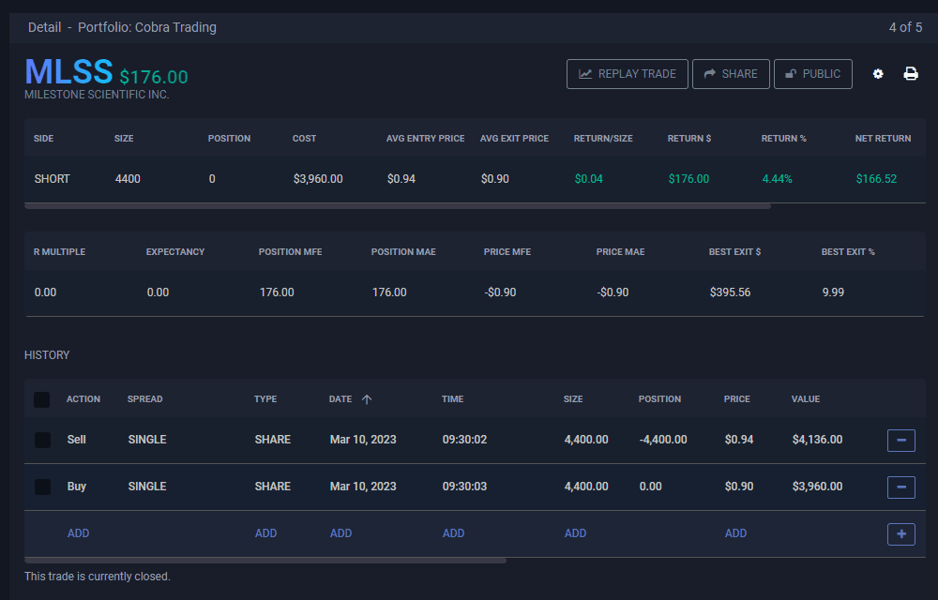Click ADD under the Date column
The image size is (938, 600).
click(x=340, y=533)
